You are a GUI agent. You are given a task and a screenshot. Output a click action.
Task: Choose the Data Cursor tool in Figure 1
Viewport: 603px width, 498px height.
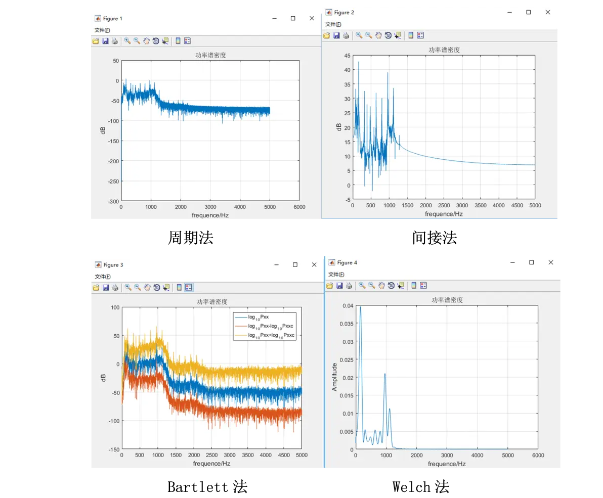click(165, 41)
